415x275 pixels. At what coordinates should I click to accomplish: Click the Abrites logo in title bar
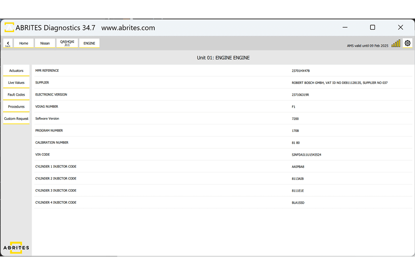[9, 27]
